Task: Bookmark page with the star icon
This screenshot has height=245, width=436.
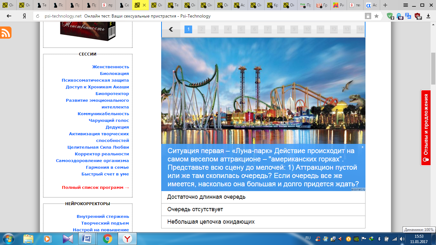Action: [376, 16]
